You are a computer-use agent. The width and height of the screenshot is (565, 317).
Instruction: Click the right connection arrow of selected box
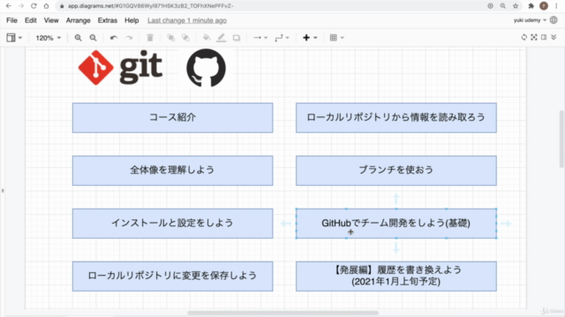tap(506, 224)
